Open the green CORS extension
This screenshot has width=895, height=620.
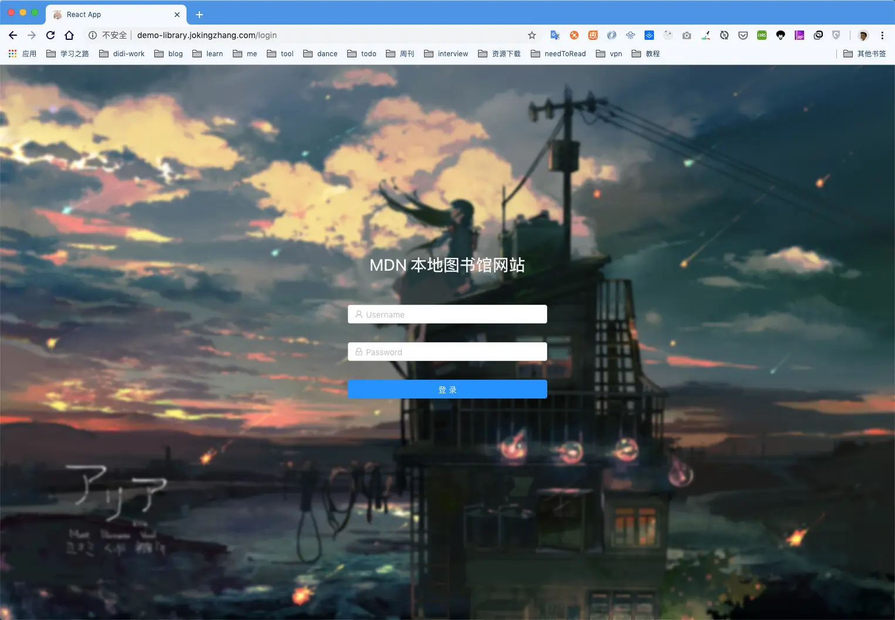point(762,35)
